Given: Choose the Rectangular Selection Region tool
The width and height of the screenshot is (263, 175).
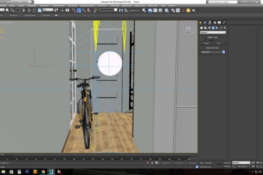Looking at the screenshot, I should pos(18,10).
